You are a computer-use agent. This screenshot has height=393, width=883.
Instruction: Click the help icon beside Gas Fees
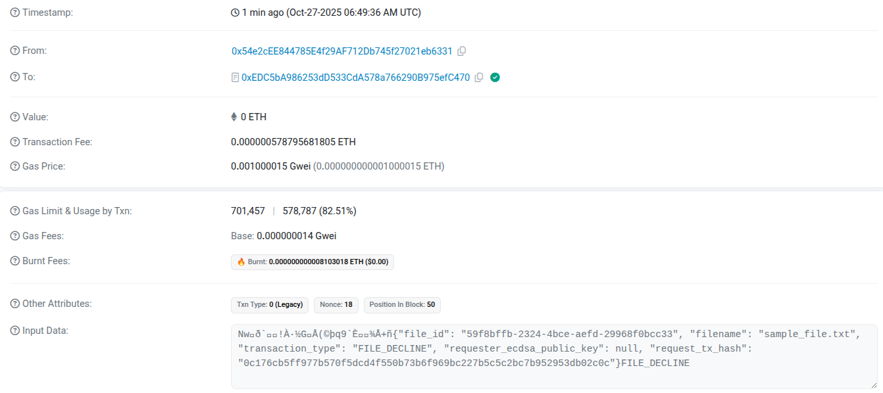tap(15, 236)
